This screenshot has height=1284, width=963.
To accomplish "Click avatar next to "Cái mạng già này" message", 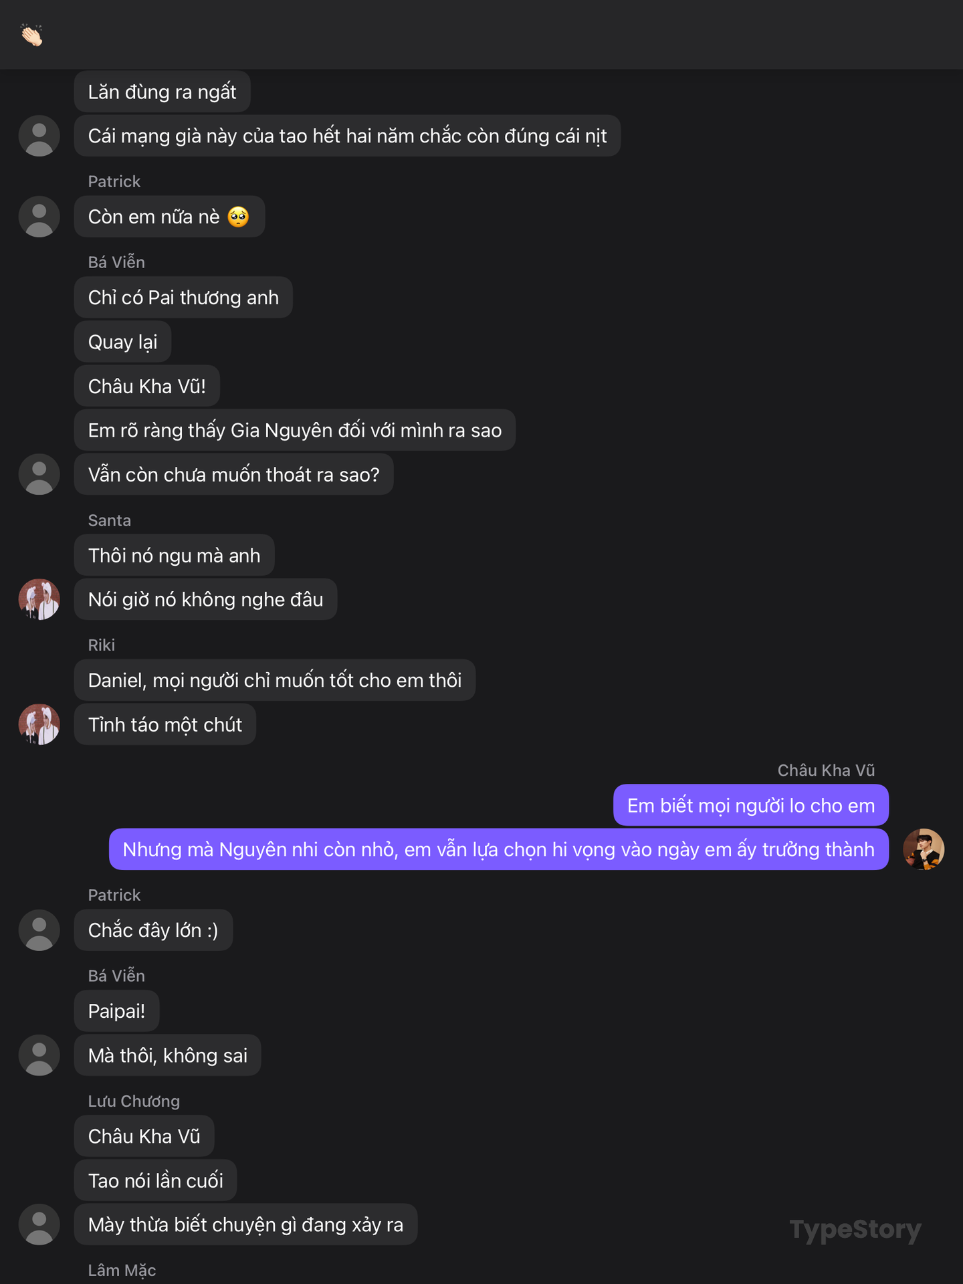I will click(39, 136).
